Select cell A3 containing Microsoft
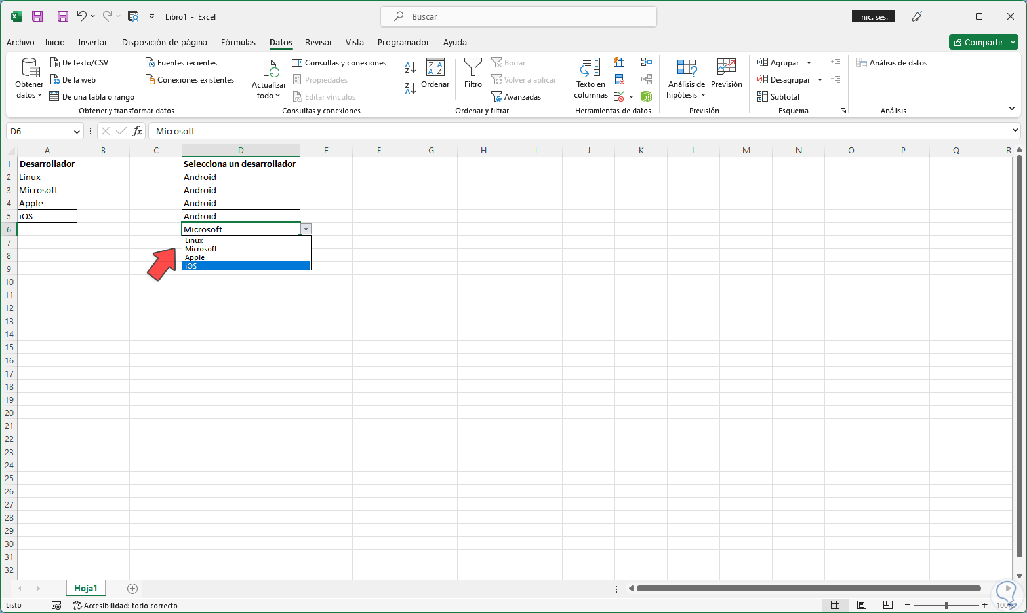Image resolution: width=1027 pixels, height=613 pixels. (47, 190)
